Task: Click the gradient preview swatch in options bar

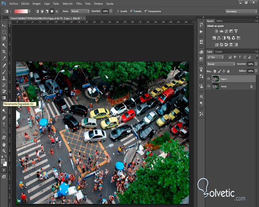Action: [x=21, y=11]
